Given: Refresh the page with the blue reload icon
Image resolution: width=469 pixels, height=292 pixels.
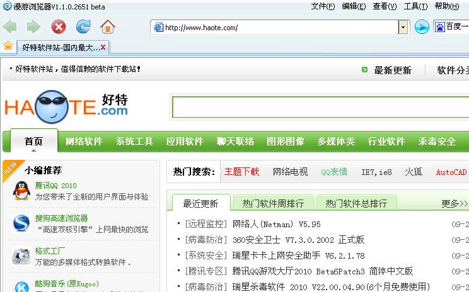Looking at the screenshot, I should tap(83, 26).
